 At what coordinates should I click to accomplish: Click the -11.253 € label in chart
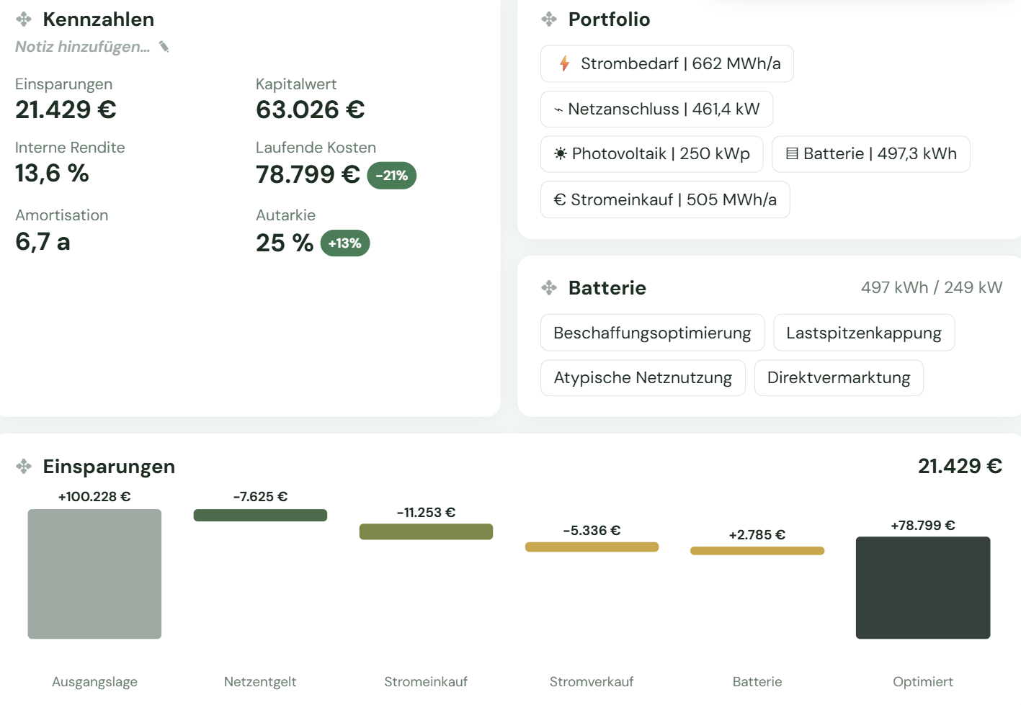point(426,512)
